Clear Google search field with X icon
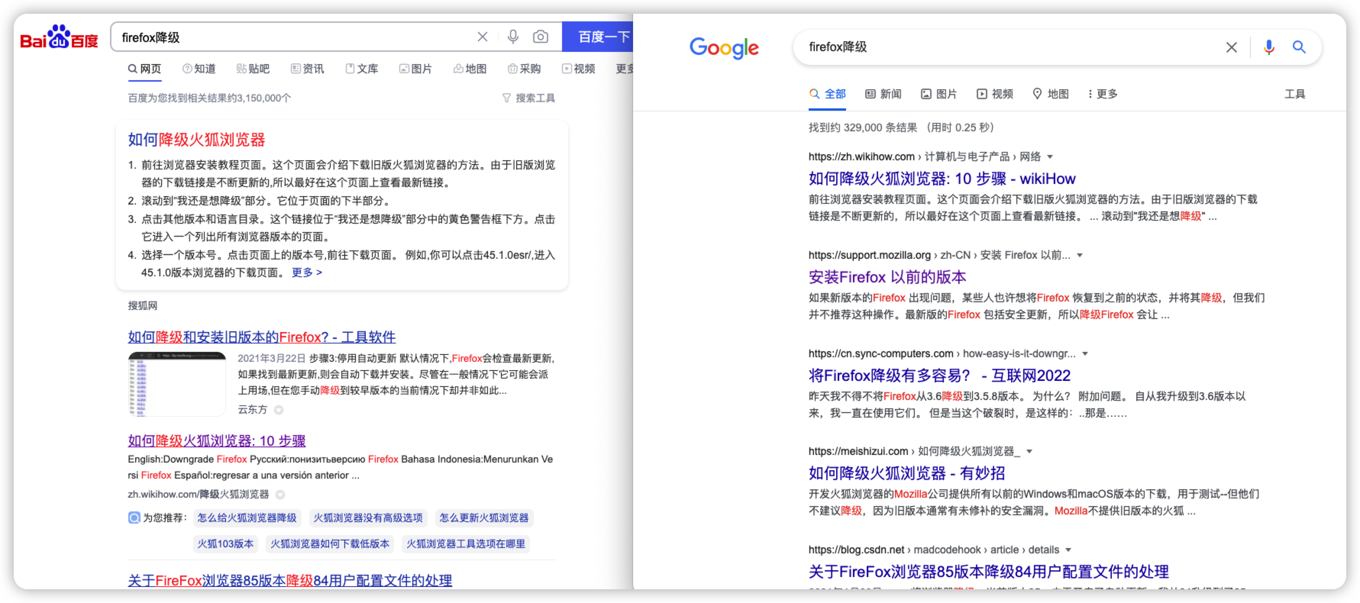1360x603 pixels. click(x=1231, y=47)
